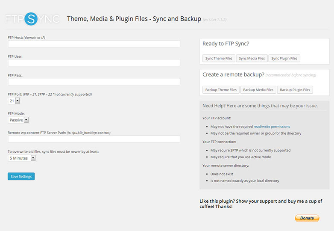334x231 pixels.
Task: Open the FTP Mode Passive dropdown
Action: 18,120
